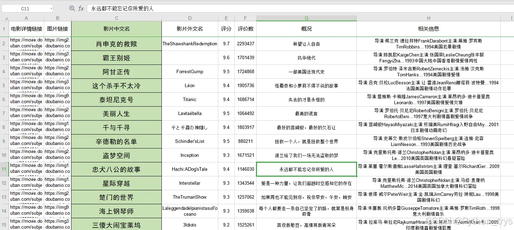
Task: Select the cell 星际穿越
Action: (x=116, y=183)
